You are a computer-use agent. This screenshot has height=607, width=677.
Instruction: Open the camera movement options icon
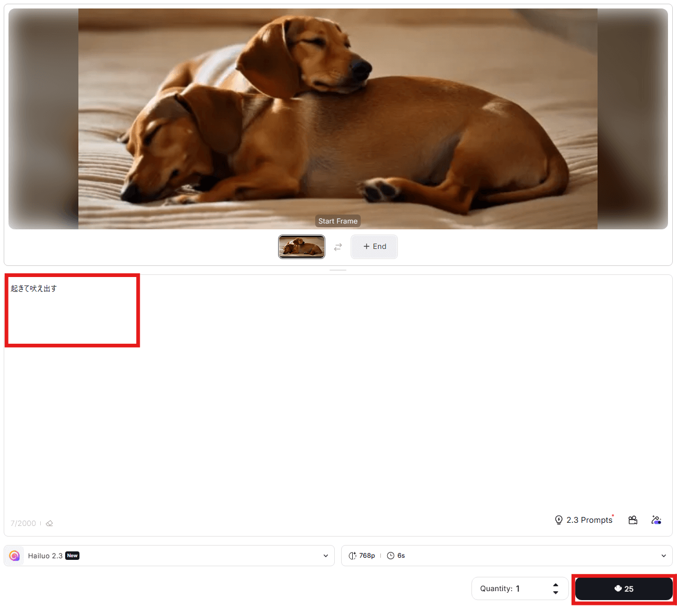click(633, 520)
